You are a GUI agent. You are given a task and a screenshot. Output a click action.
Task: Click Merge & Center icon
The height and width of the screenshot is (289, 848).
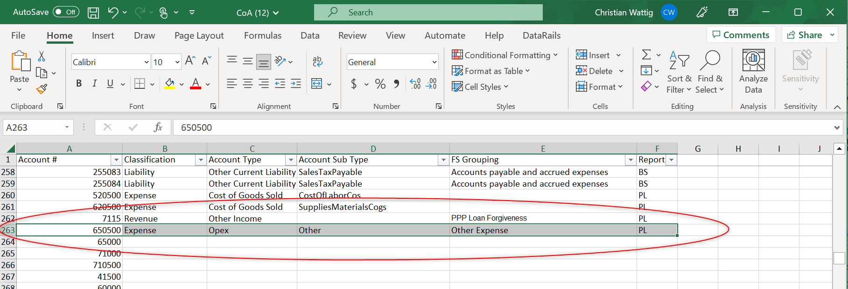coord(317,83)
